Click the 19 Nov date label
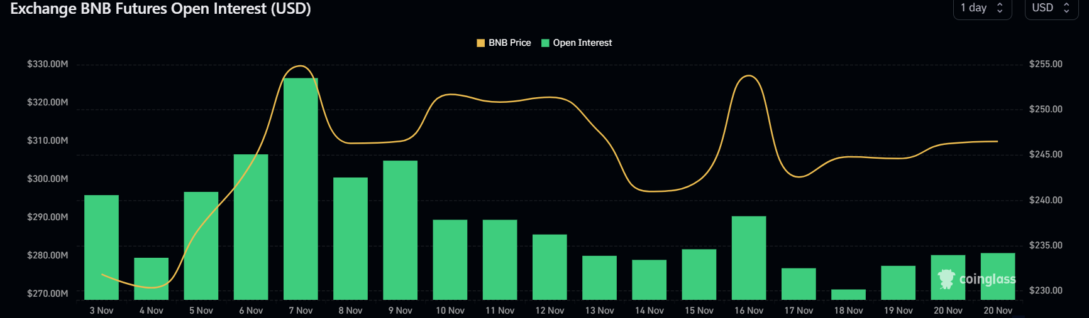This screenshot has height=318, width=1089. click(898, 310)
